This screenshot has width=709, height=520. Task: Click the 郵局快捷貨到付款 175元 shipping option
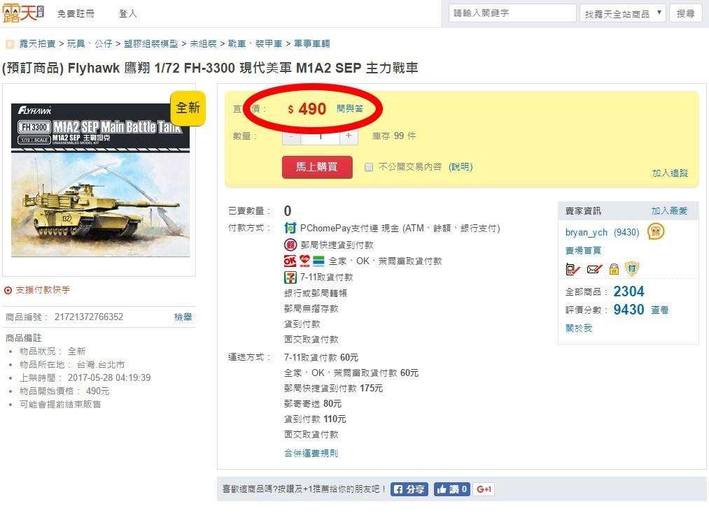(333, 388)
